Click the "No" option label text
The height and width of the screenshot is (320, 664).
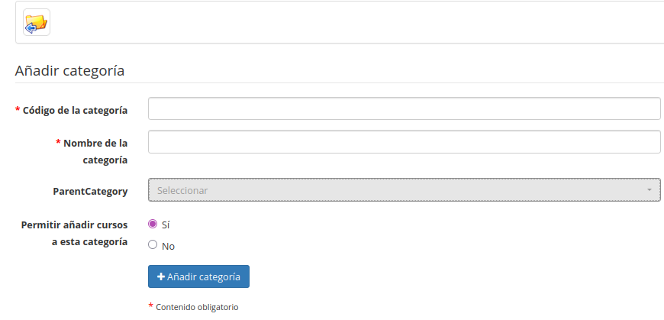169,246
